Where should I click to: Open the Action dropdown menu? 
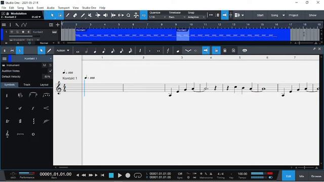63,51
